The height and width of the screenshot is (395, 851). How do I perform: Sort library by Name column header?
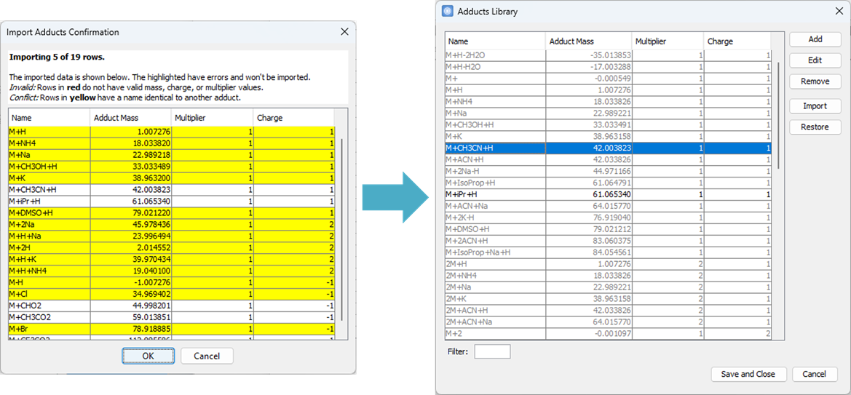coord(495,41)
